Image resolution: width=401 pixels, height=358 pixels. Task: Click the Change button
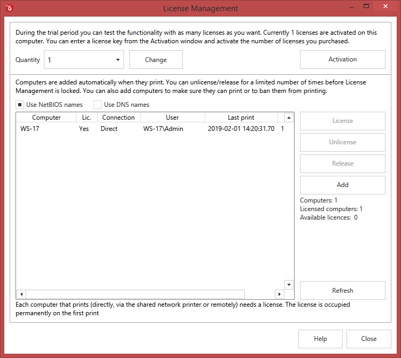tap(156, 59)
